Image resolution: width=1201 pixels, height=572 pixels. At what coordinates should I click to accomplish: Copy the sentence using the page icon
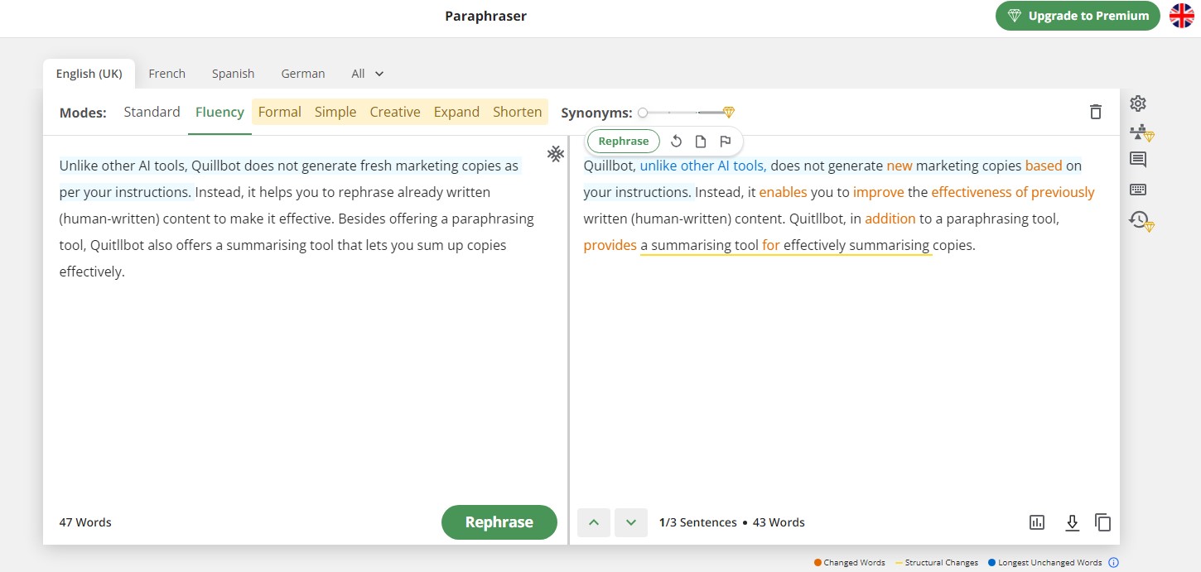point(701,142)
